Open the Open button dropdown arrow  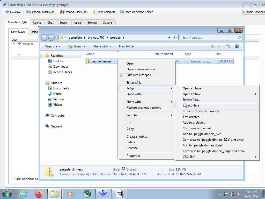[84, 46]
